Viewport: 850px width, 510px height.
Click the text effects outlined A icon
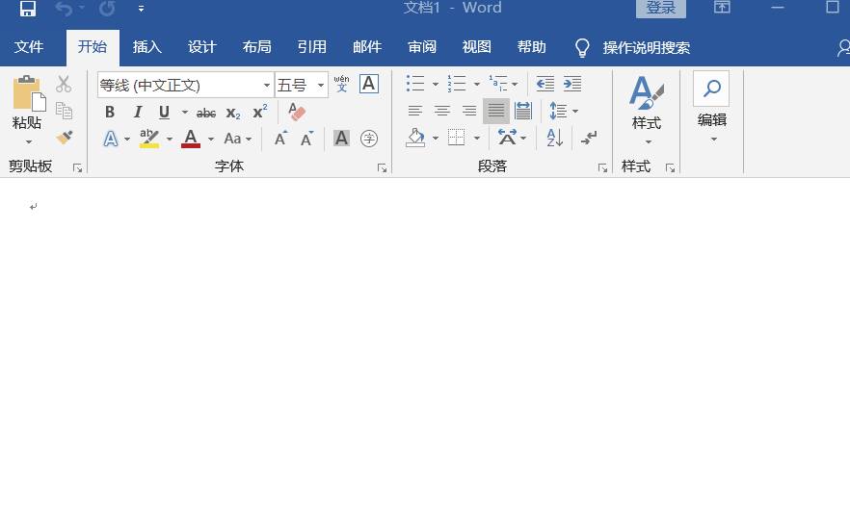tap(111, 140)
